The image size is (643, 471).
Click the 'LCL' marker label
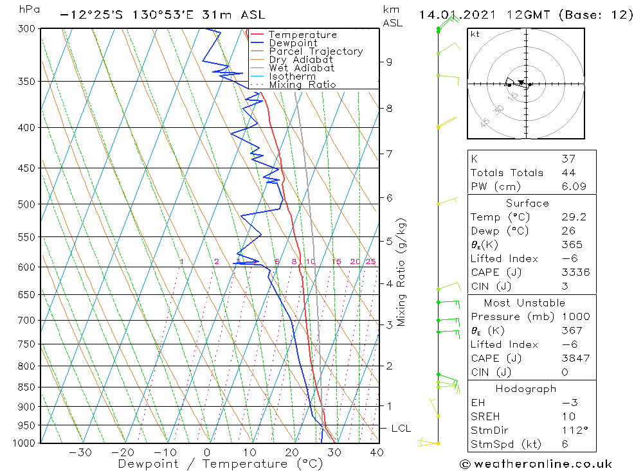tap(401, 429)
